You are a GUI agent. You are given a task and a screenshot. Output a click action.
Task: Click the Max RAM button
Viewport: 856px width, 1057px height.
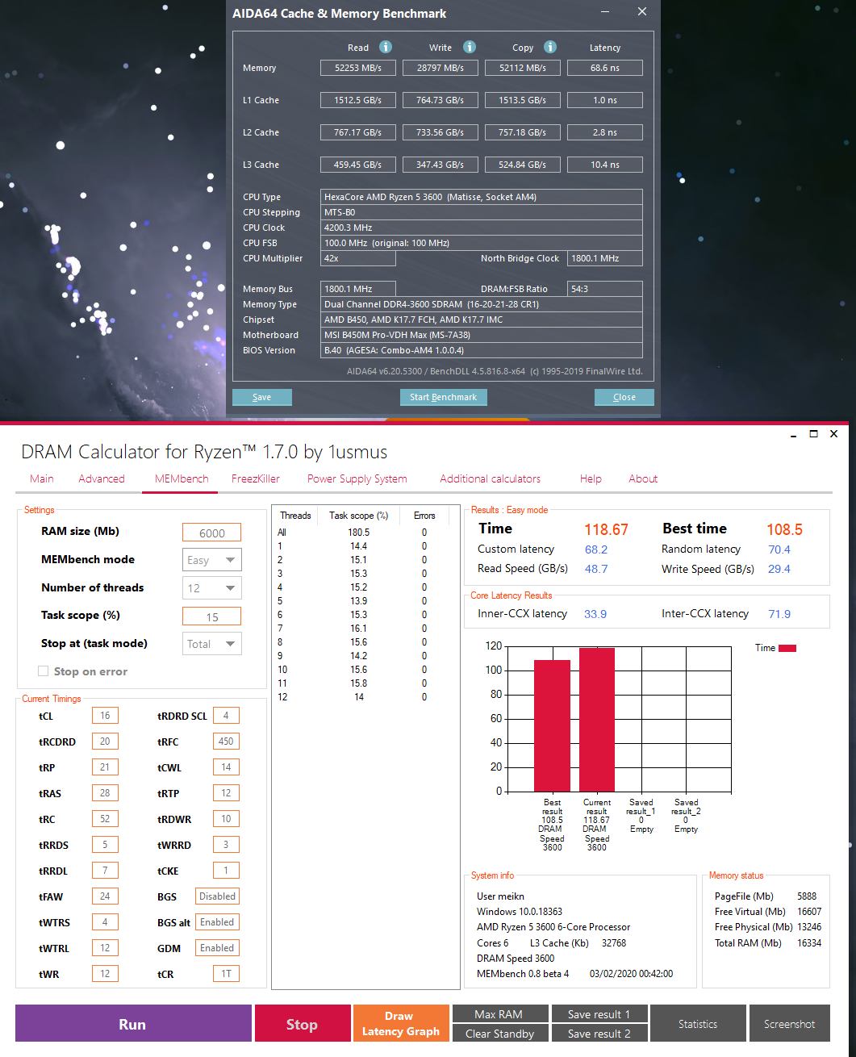pos(499,1013)
